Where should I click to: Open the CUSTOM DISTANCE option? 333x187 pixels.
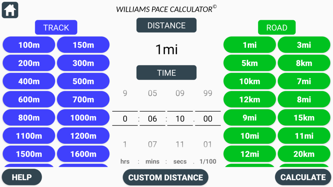(x=165, y=177)
